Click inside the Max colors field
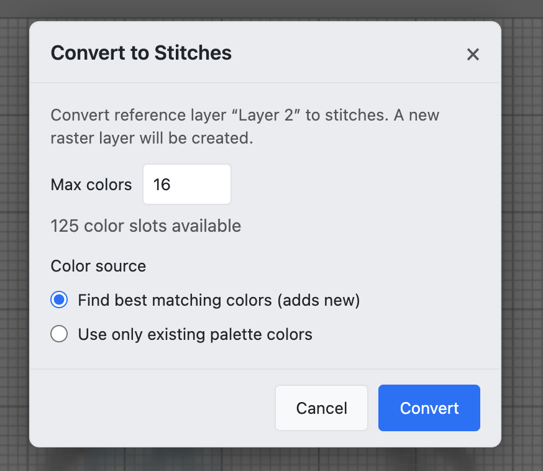 click(x=186, y=184)
